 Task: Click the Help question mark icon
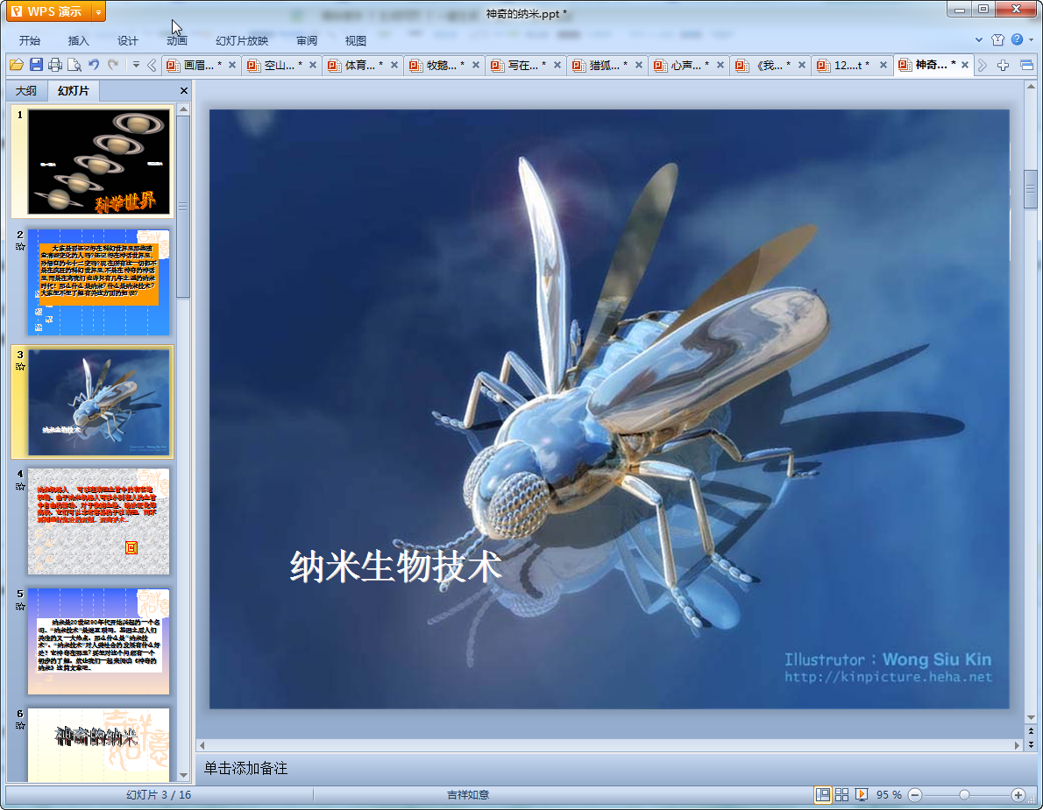1017,40
